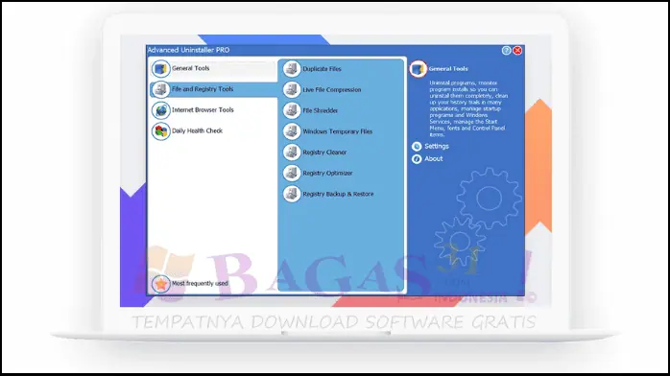This screenshot has height=376, width=670.
Task: Select File and Registry Tools label
Action: point(203,89)
